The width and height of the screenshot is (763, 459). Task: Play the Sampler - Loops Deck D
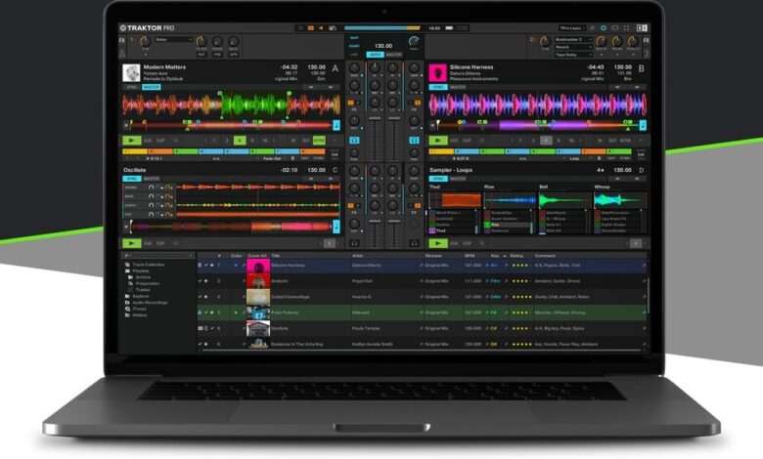pos(438,243)
